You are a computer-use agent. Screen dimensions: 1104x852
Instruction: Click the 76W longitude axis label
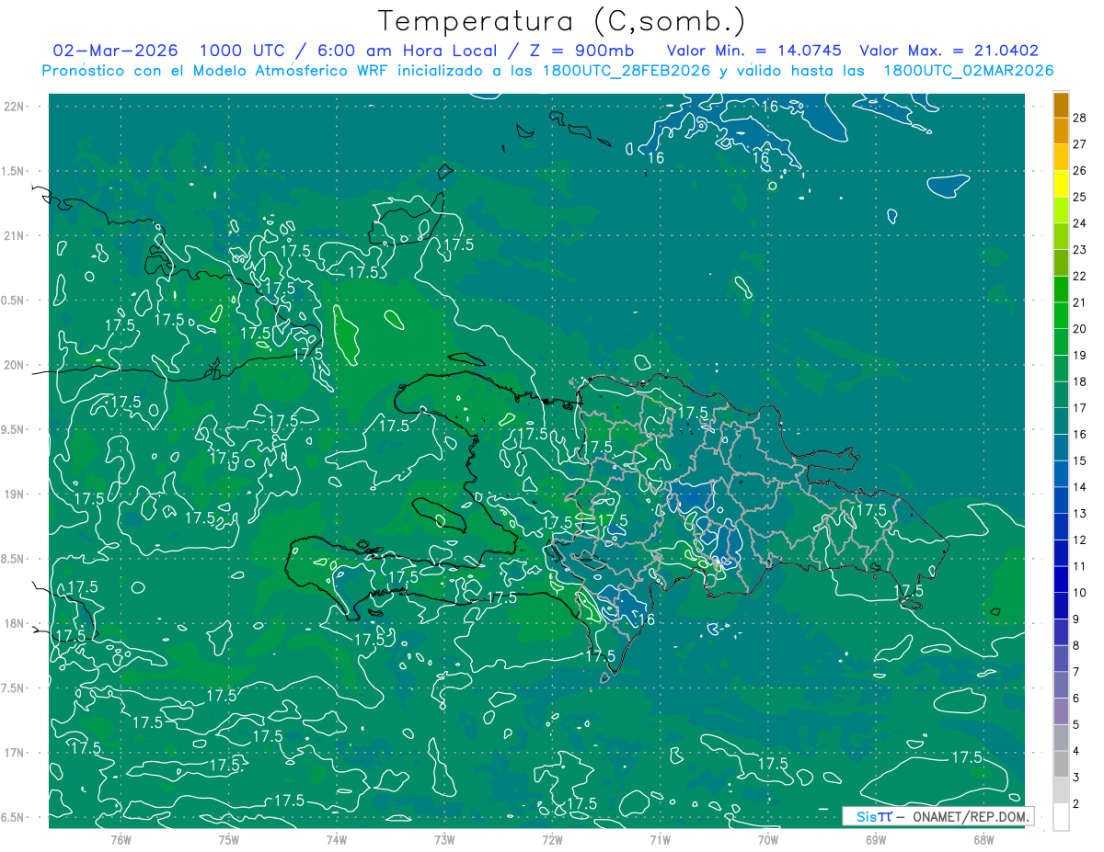(121, 839)
